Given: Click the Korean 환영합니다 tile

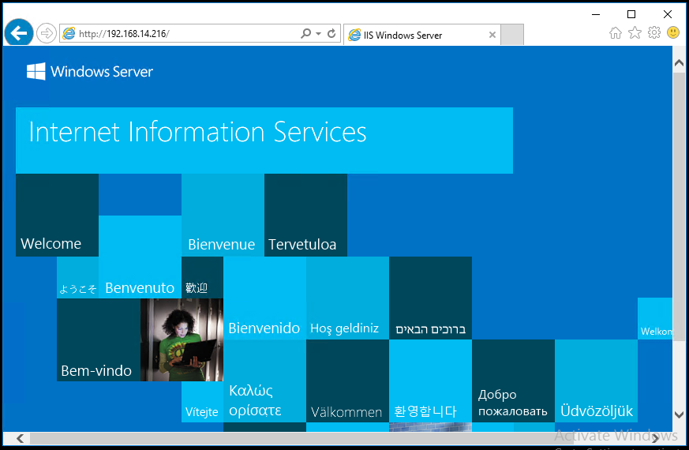Looking at the screenshot, I should pyautogui.click(x=431, y=381).
